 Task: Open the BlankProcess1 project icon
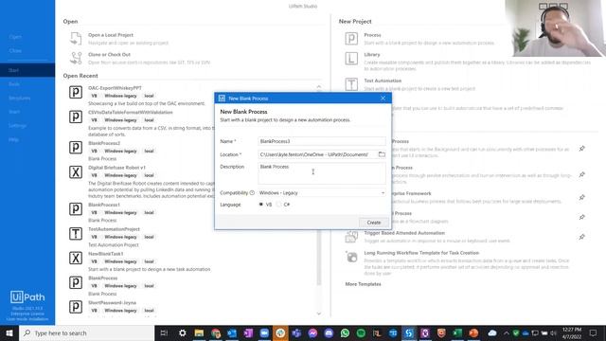(x=76, y=208)
